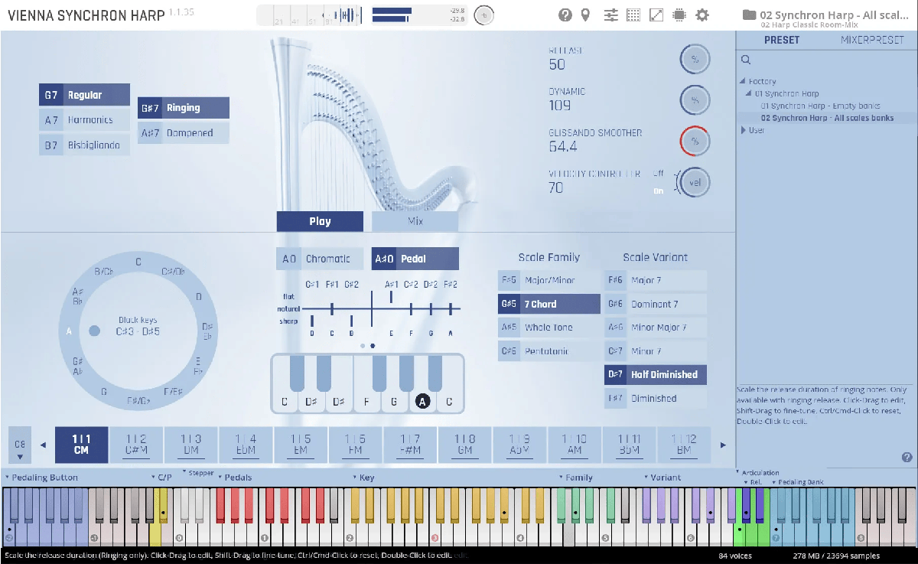Choose the Pentatonic scale family
This screenshot has height=564, width=918.
pyautogui.click(x=549, y=351)
